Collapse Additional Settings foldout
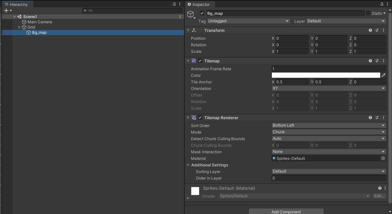This screenshot has height=214, width=392. click(188, 165)
